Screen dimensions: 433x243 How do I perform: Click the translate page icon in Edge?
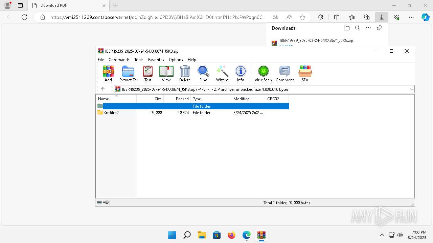click(275, 17)
